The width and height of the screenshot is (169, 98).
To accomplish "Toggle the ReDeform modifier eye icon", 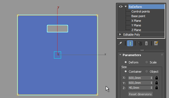I will point(121,7).
